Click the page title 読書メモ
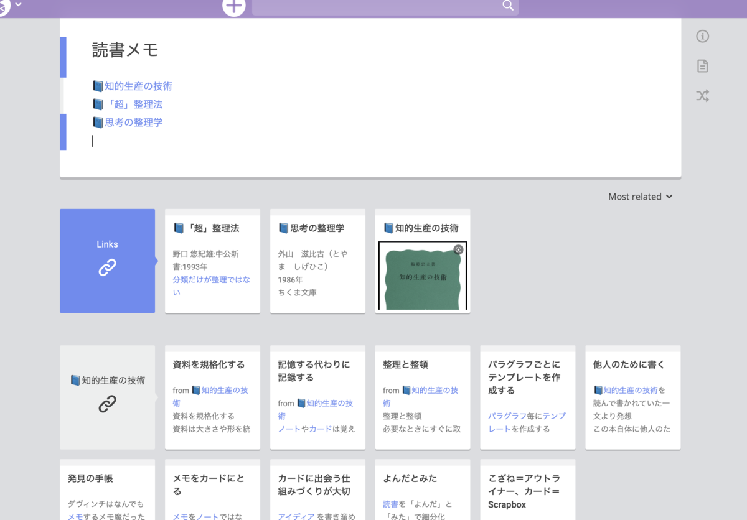Viewport: 747px width, 520px height. click(x=125, y=50)
